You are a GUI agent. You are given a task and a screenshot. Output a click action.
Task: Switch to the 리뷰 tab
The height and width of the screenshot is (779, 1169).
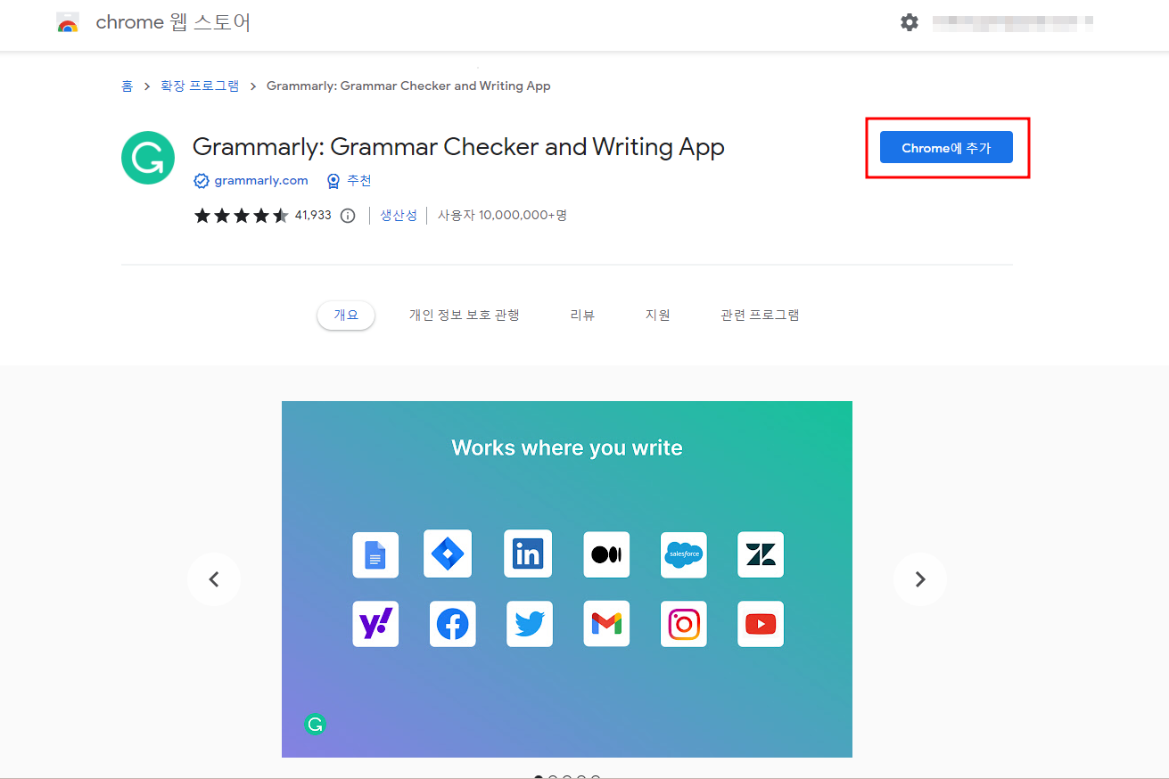(581, 315)
